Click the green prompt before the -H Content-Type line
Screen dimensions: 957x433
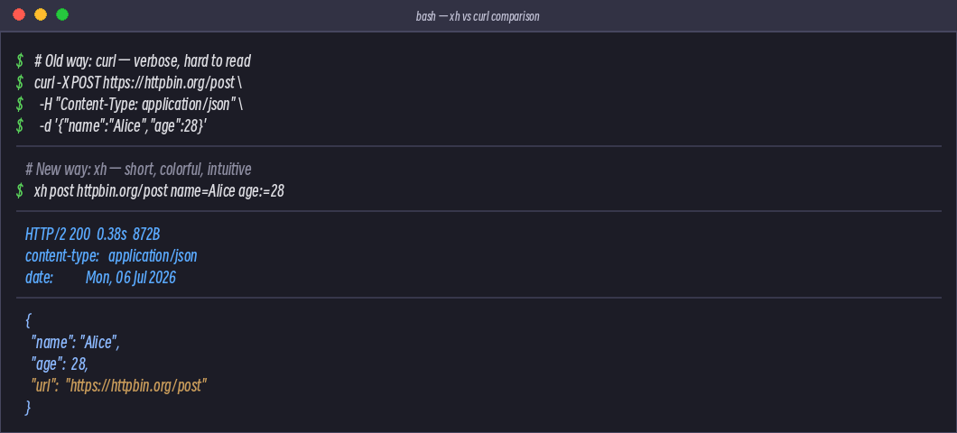[20, 105]
